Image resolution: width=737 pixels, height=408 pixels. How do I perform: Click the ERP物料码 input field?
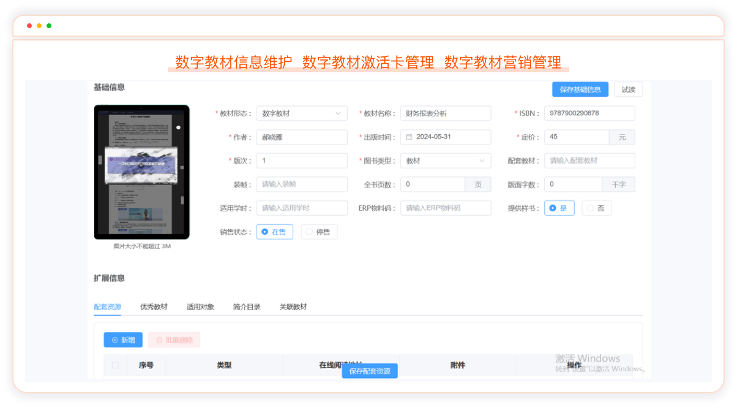click(x=446, y=208)
